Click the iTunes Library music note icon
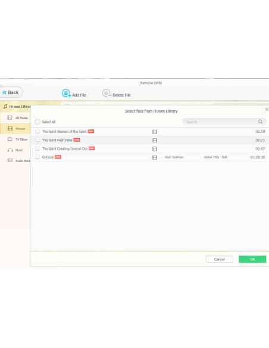This screenshot has height=348, width=269. (5, 107)
